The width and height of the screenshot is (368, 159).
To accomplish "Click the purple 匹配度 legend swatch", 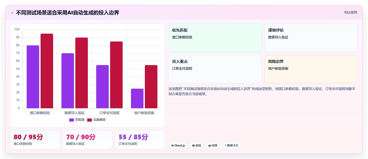I will pos(72,120).
